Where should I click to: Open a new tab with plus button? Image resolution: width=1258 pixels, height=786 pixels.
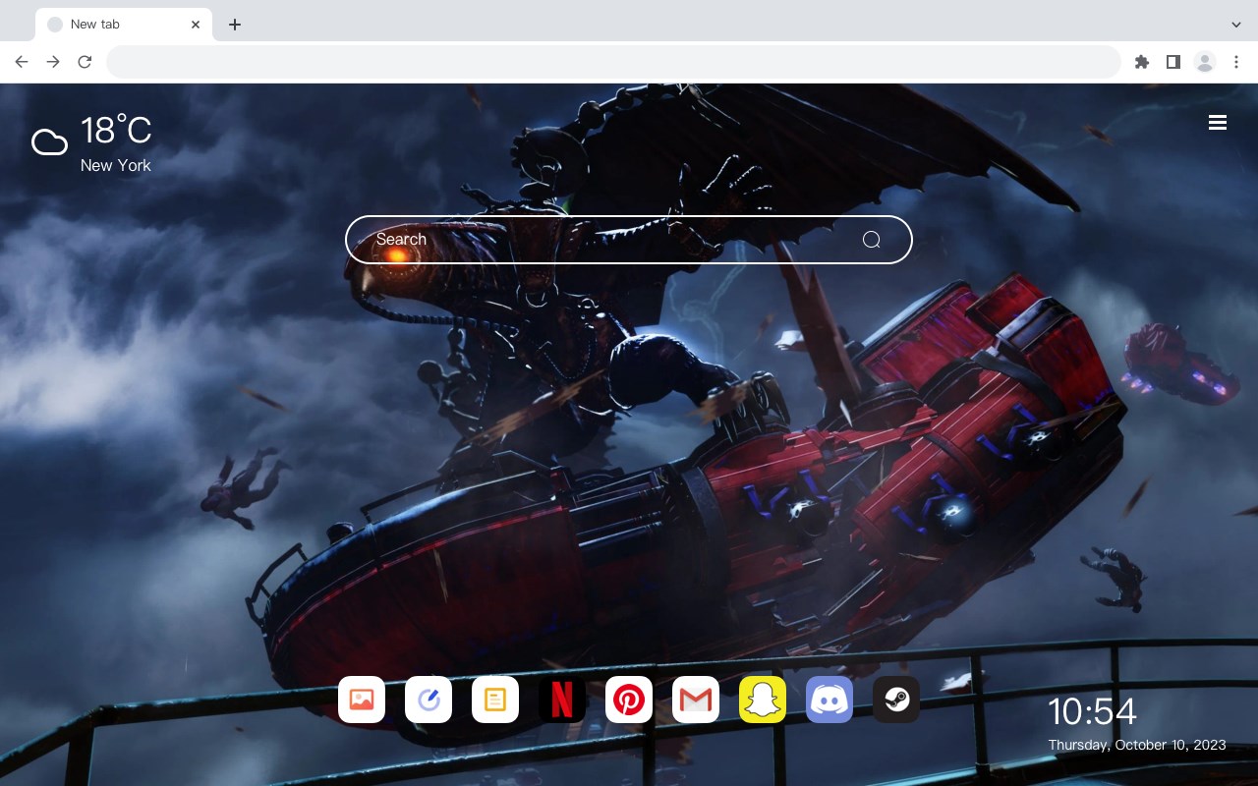coord(234,25)
